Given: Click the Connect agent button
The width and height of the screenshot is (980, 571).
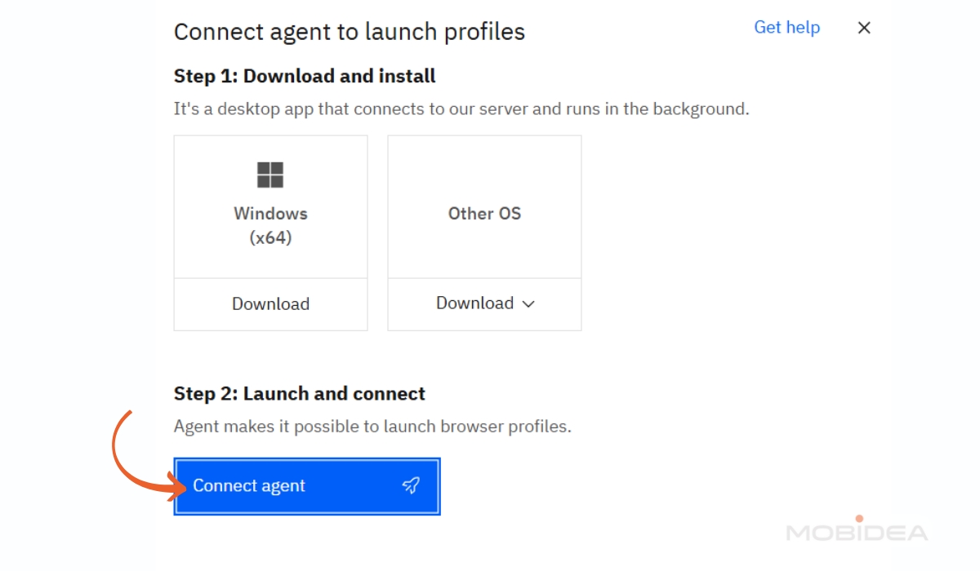Looking at the screenshot, I should (306, 485).
